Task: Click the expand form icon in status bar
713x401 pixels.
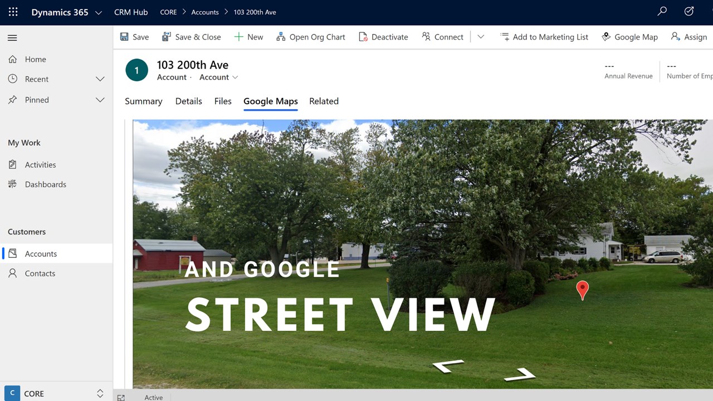Action: tap(121, 397)
